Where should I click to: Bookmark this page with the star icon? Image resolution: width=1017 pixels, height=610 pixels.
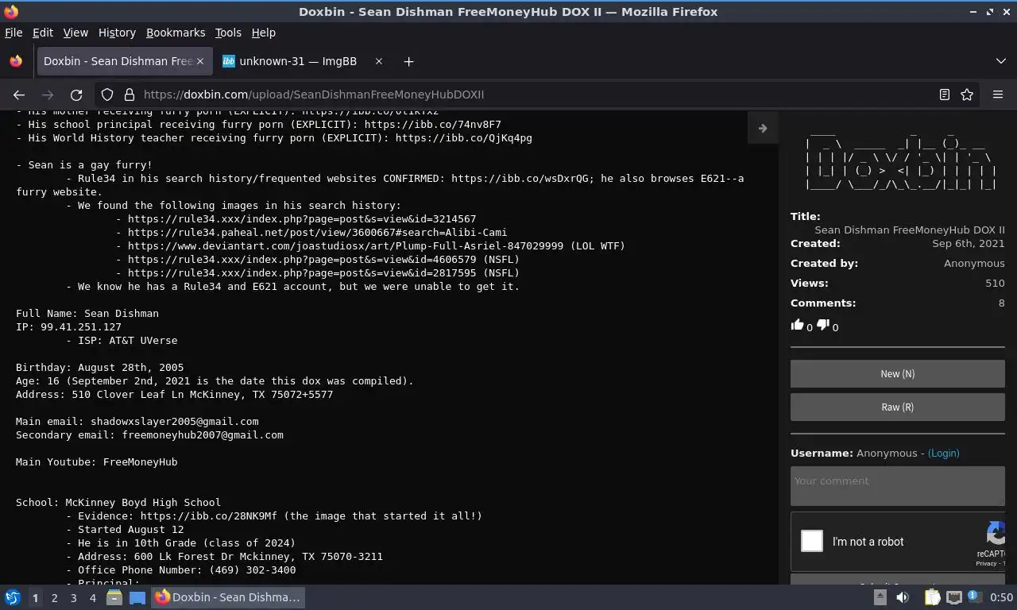[x=967, y=95]
